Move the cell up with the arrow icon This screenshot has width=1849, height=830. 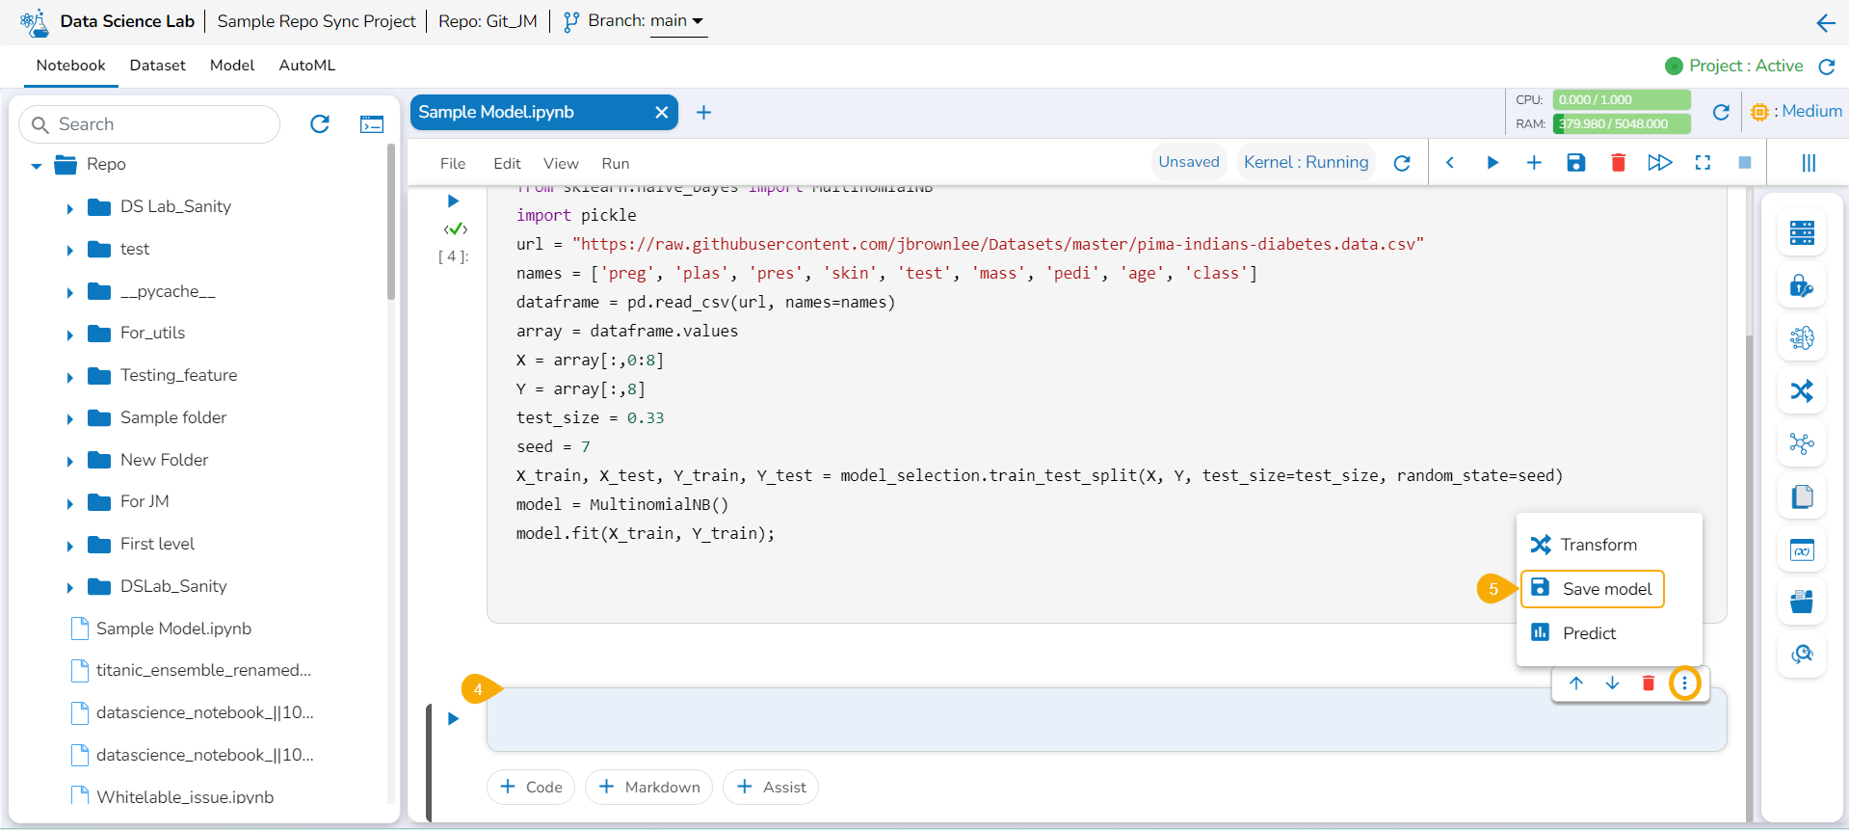coord(1576,683)
